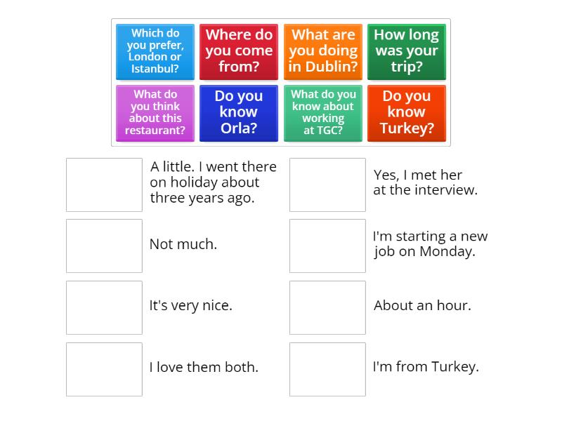Select the purple 'What do you think about this restaurant?' tile

(155, 113)
